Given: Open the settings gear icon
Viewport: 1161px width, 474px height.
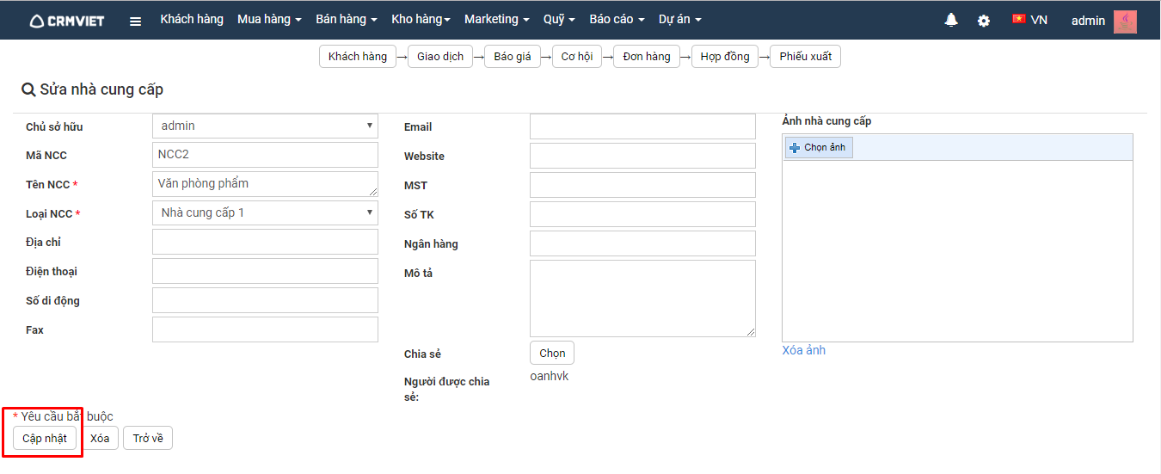Looking at the screenshot, I should [x=984, y=21].
